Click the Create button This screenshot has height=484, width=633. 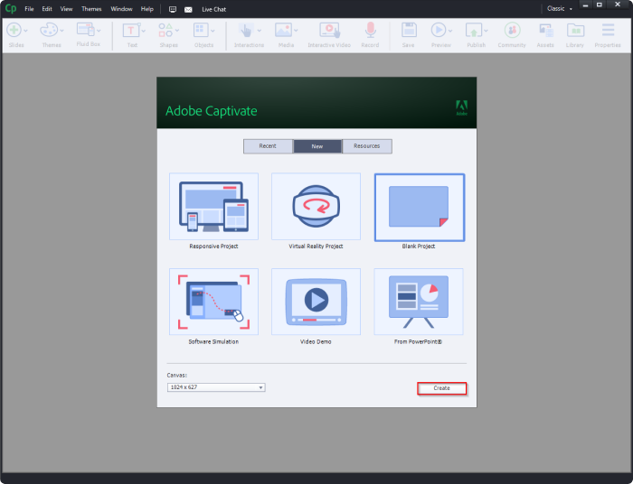pos(441,388)
